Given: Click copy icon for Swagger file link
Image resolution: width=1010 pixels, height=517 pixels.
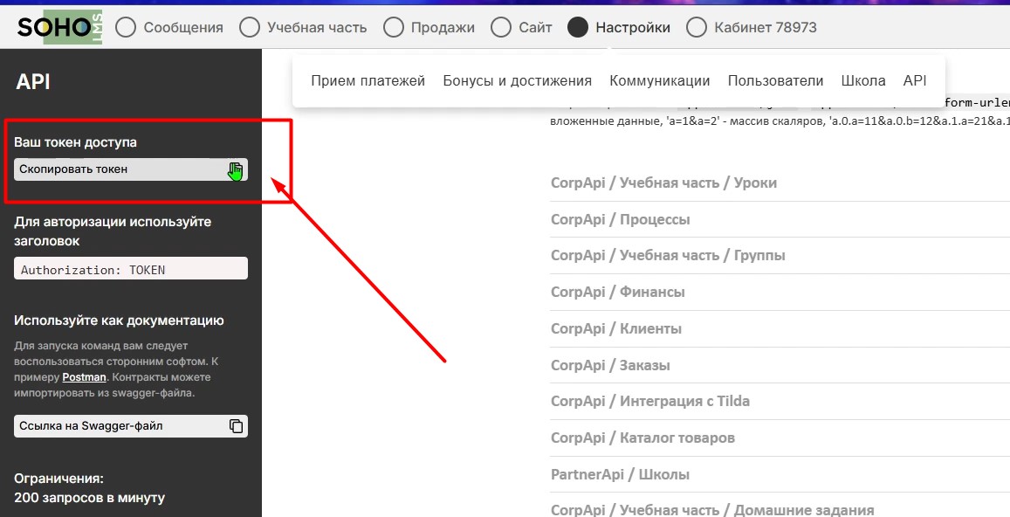Looking at the screenshot, I should [x=236, y=426].
